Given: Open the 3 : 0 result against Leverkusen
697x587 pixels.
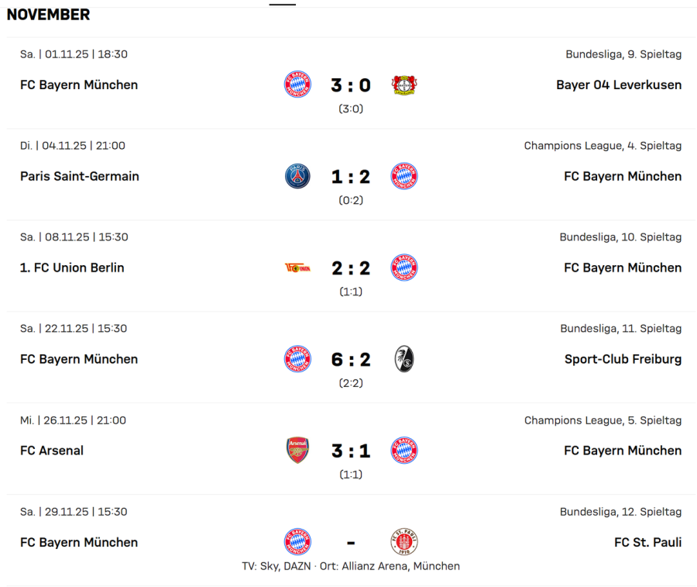Looking at the screenshot, I should coord(351,85).
